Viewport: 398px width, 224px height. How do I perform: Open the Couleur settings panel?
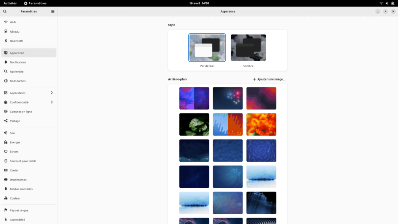(x=29, y=198)
